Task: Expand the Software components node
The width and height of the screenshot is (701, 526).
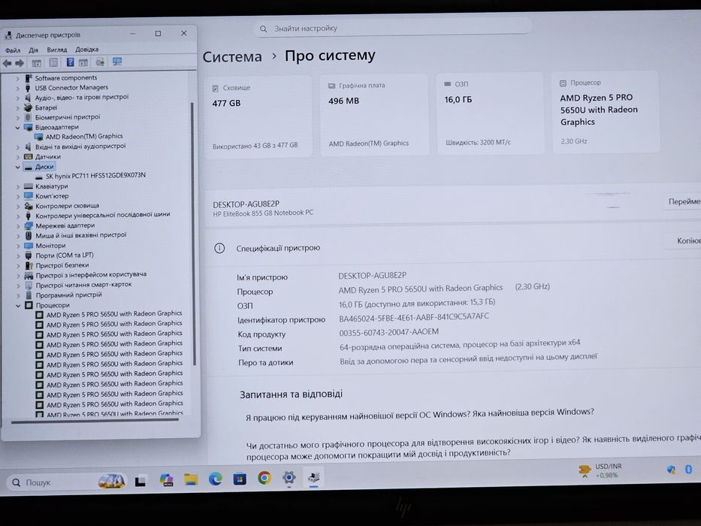Action: pos(18,78)
